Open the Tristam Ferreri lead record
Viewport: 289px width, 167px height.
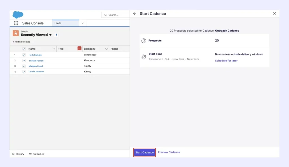(x=36, y=61)
